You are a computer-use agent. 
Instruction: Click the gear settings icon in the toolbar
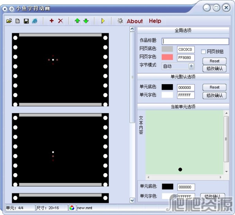pyautogui.click(x=120, y=21)
